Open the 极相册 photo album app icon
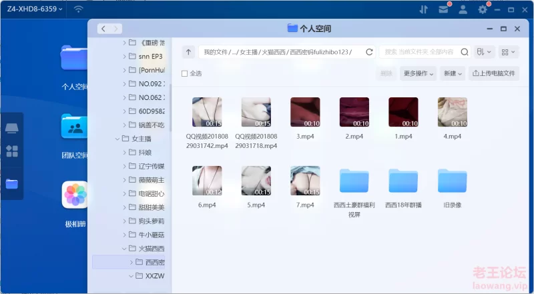534x294 pixels. (x=75, y=195)
